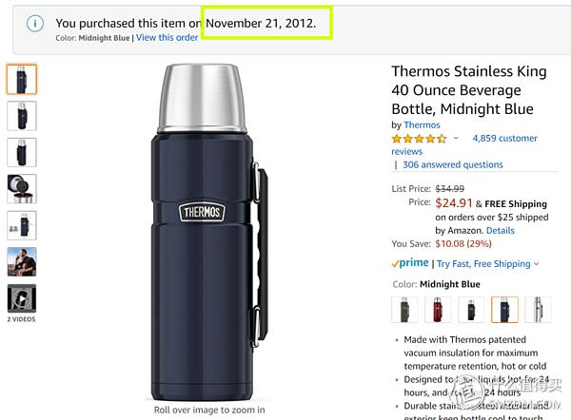
Task: Select the Midnight Blue color swatch
Action: (504, 310)
